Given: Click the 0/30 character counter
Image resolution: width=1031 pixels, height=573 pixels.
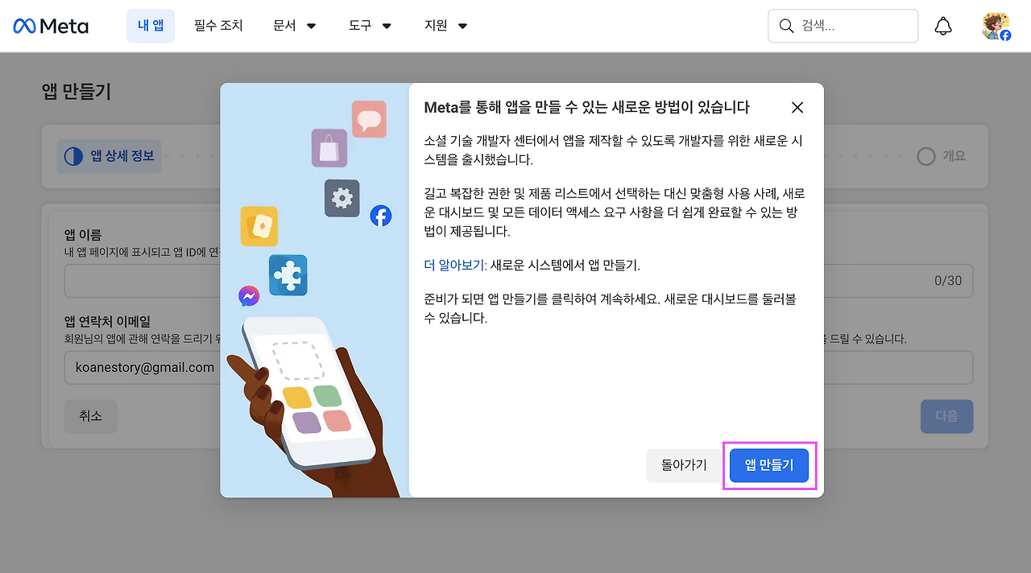Looking at the screenshot, I should coord(948,281).
